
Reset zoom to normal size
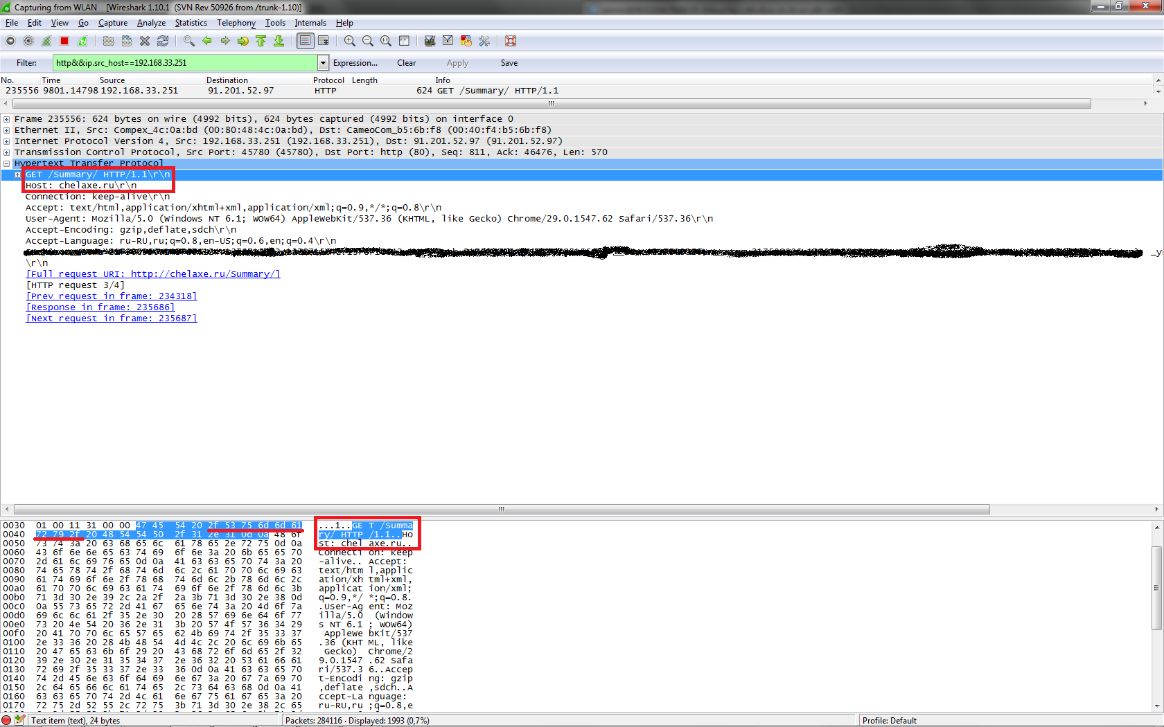(x=386, y=41)
